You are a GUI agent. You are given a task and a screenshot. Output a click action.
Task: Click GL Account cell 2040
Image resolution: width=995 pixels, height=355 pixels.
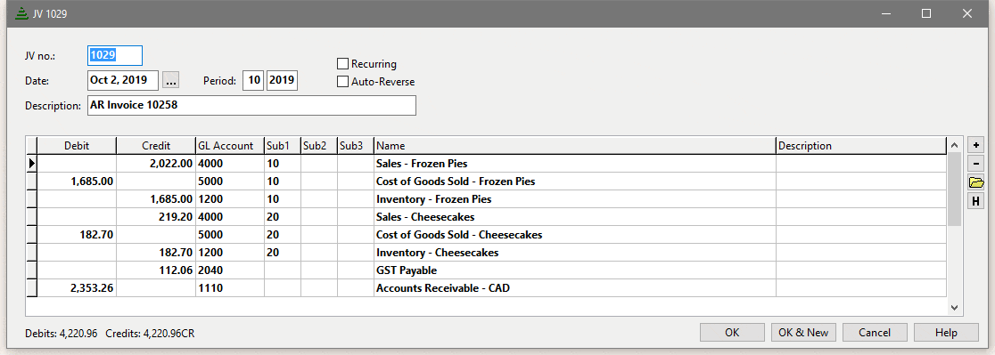(x=229, y=270)
